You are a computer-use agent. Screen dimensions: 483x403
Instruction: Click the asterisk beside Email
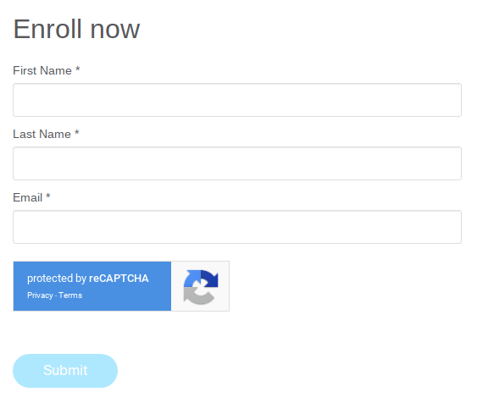[x=47, y=196]
